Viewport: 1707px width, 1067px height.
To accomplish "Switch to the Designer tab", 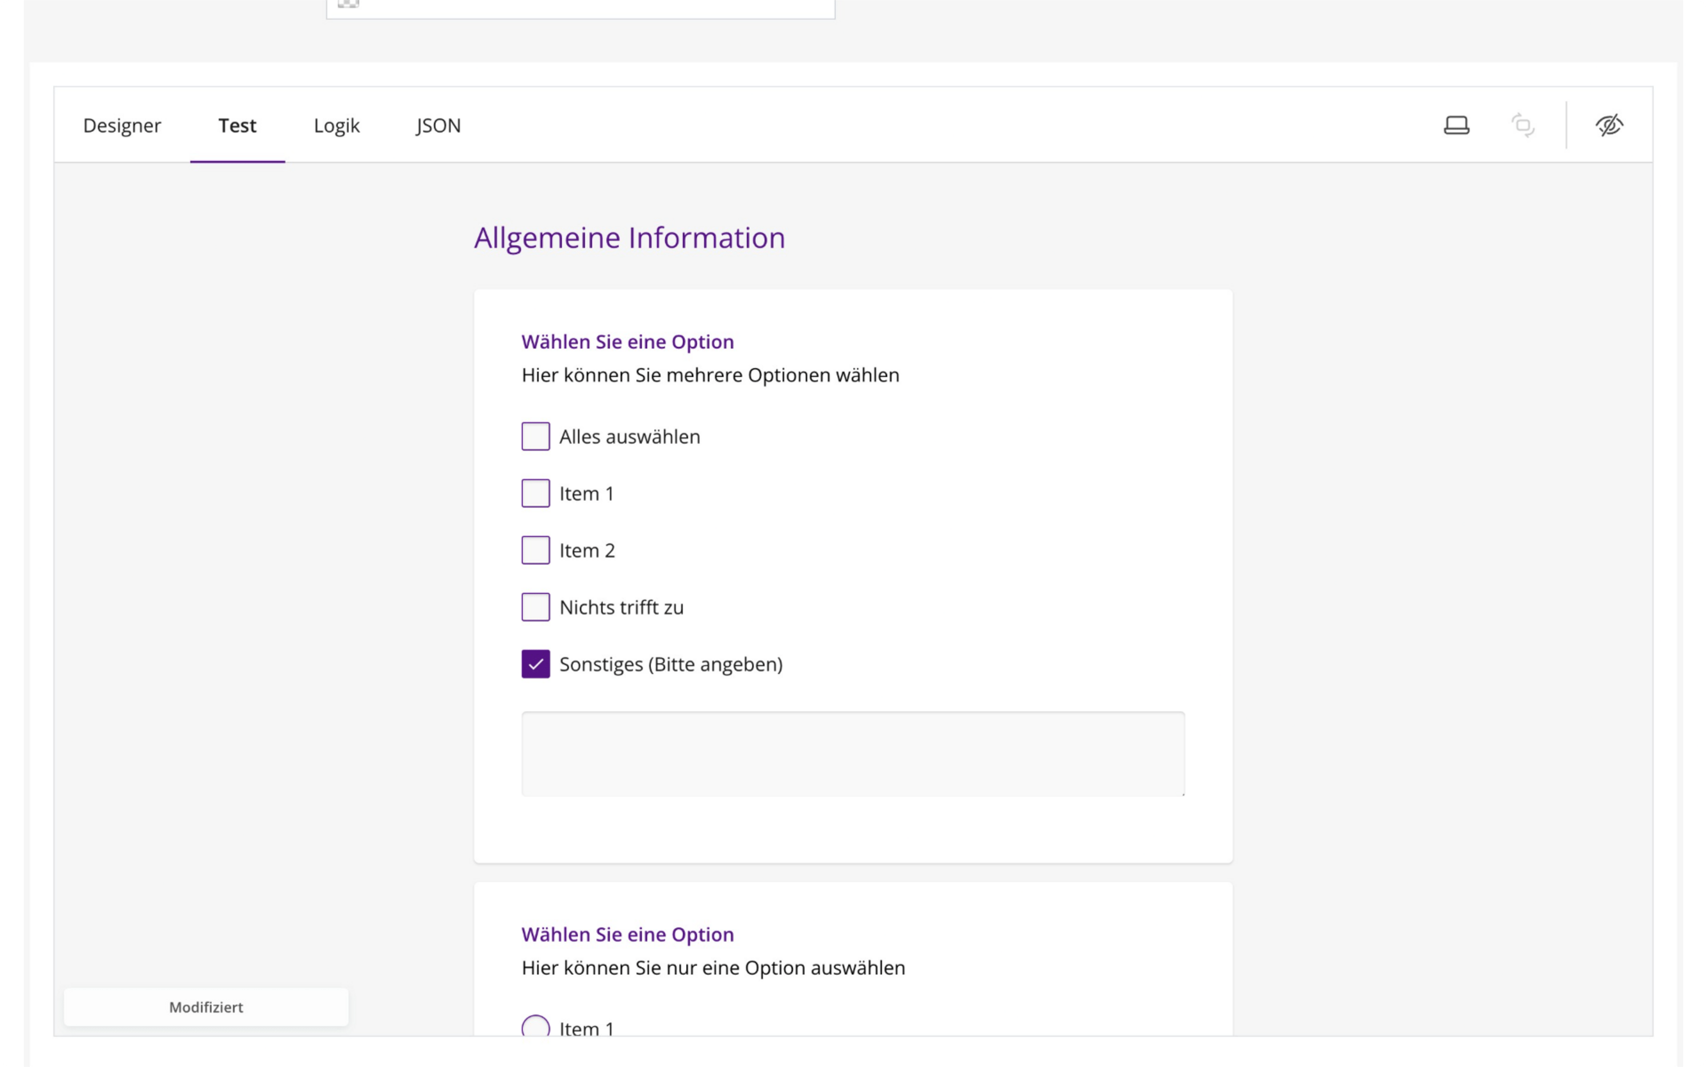I will pos(122,125).
